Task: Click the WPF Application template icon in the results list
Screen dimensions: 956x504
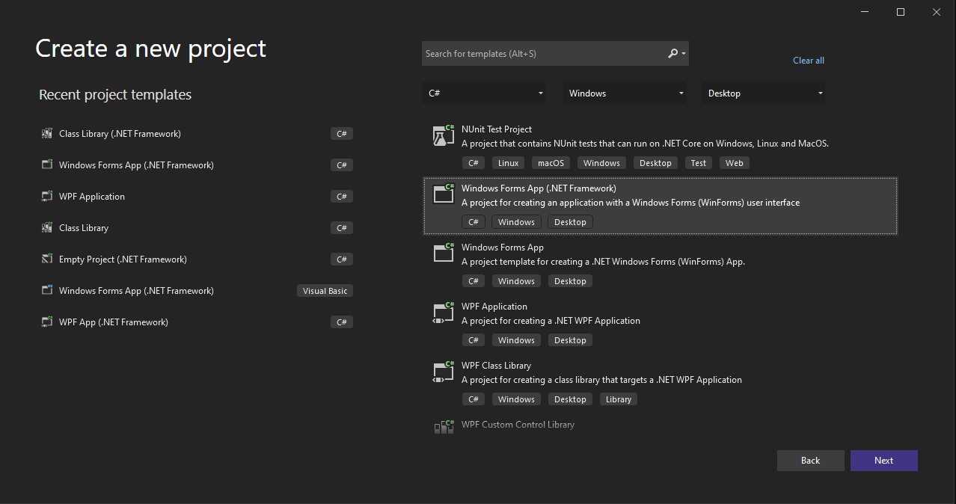Action: point(444,313)
